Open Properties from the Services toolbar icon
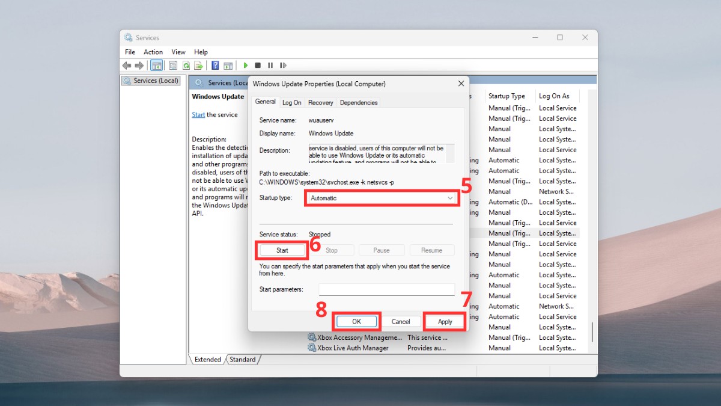Image resolution: width=721 pixels, height=406 pixels. (173, 66)
